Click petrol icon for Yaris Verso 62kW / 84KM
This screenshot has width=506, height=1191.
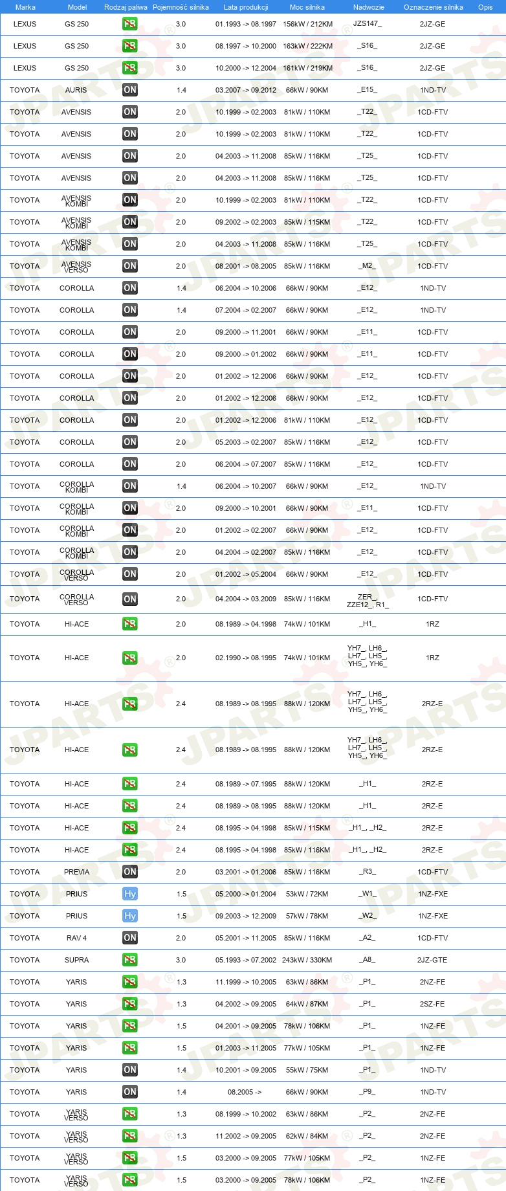click(130, 1136)
